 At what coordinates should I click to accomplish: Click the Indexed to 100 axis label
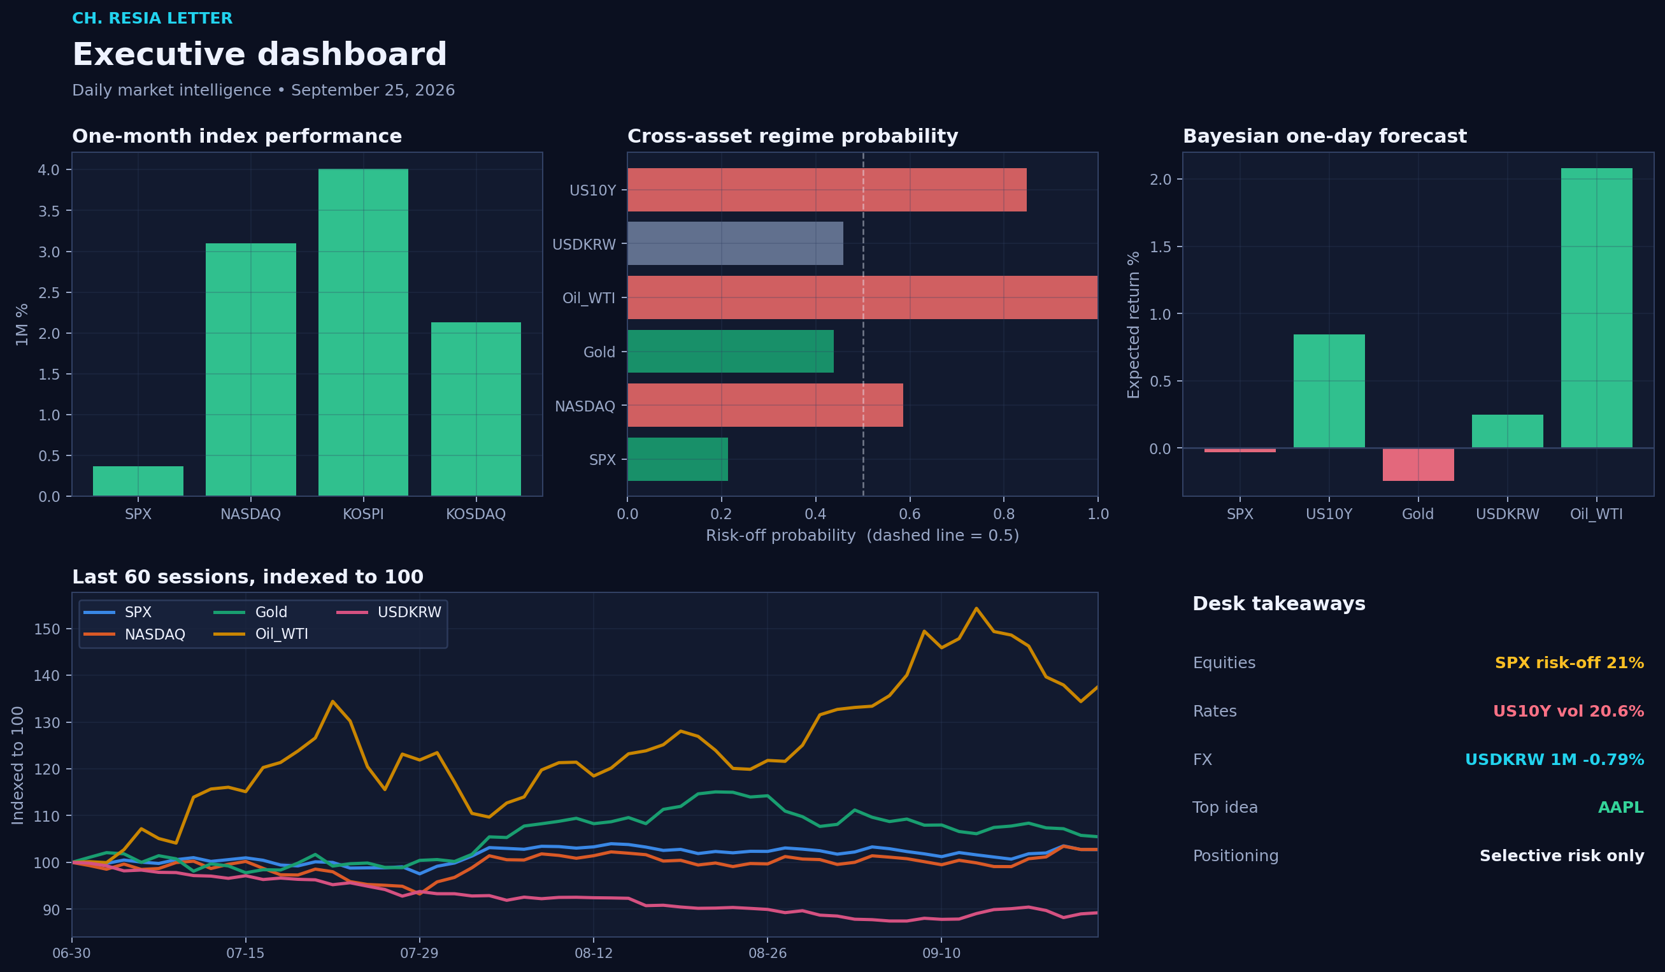tap(18, 765)
